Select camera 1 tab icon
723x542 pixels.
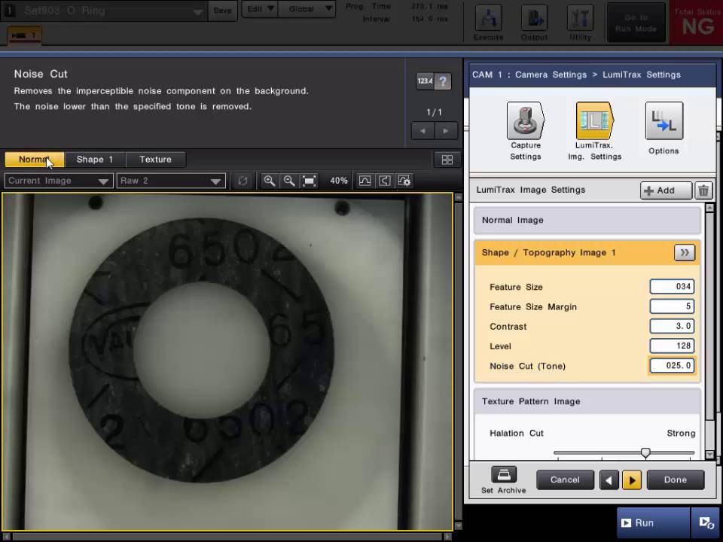tap(24, 35)
